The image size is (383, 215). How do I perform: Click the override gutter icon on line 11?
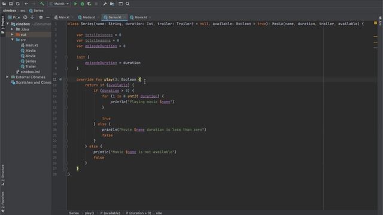[60, 79]
